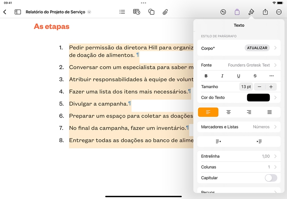
Task: Tap list item No final da campanha
Action: click(128, 128)
